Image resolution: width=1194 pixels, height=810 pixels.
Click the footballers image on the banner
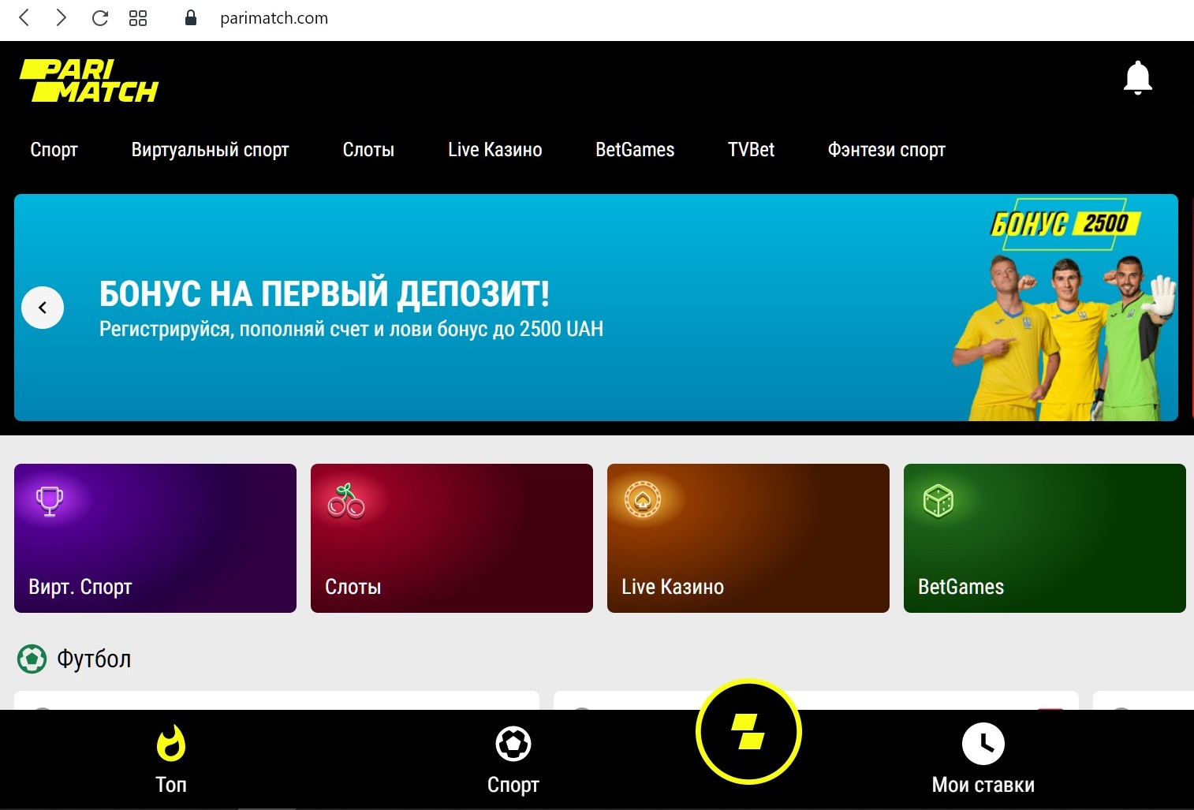click(1065, 337)
